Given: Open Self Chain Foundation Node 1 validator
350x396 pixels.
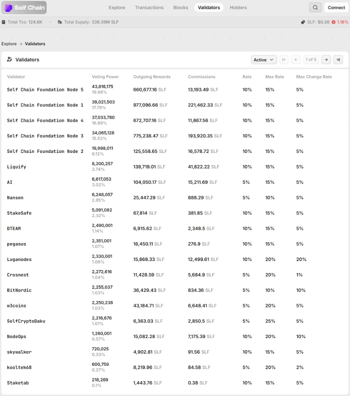Looking at the screenshot, I should [45, 105].
